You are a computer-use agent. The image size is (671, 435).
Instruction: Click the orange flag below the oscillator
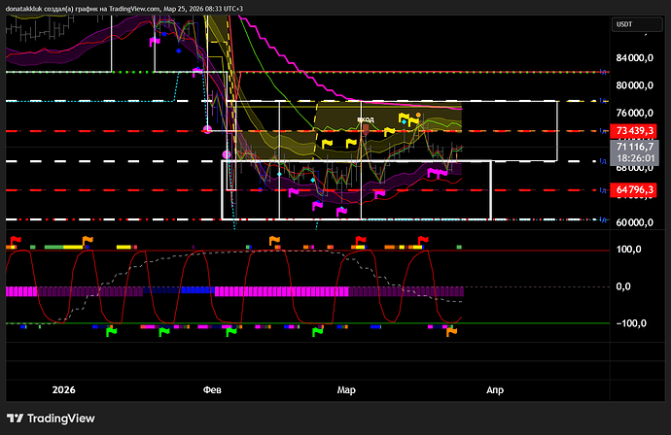point(451,333)
